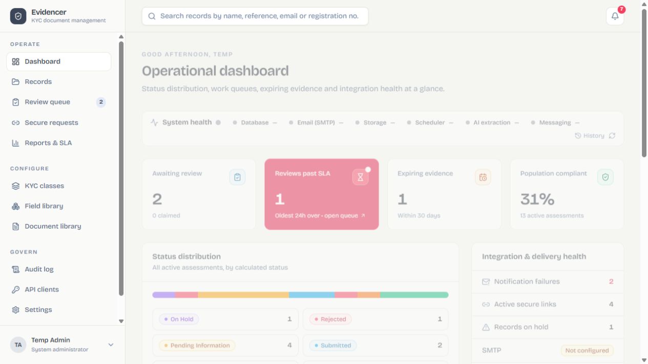Viewport: 648px width, 364px height.
Task: Click the Notification failures envelope icon
Action: coord(486,282)
